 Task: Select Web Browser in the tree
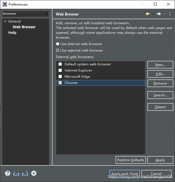(x=24, y=27)
